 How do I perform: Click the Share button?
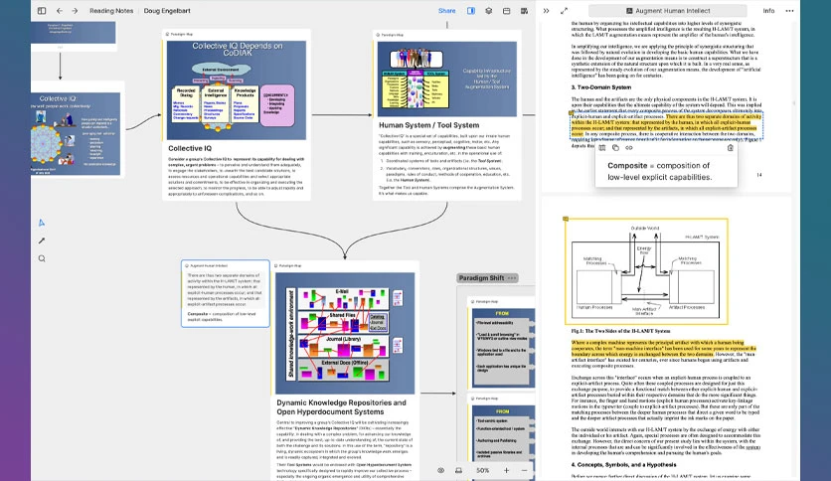pyautogui.click(x=446, y=11)
